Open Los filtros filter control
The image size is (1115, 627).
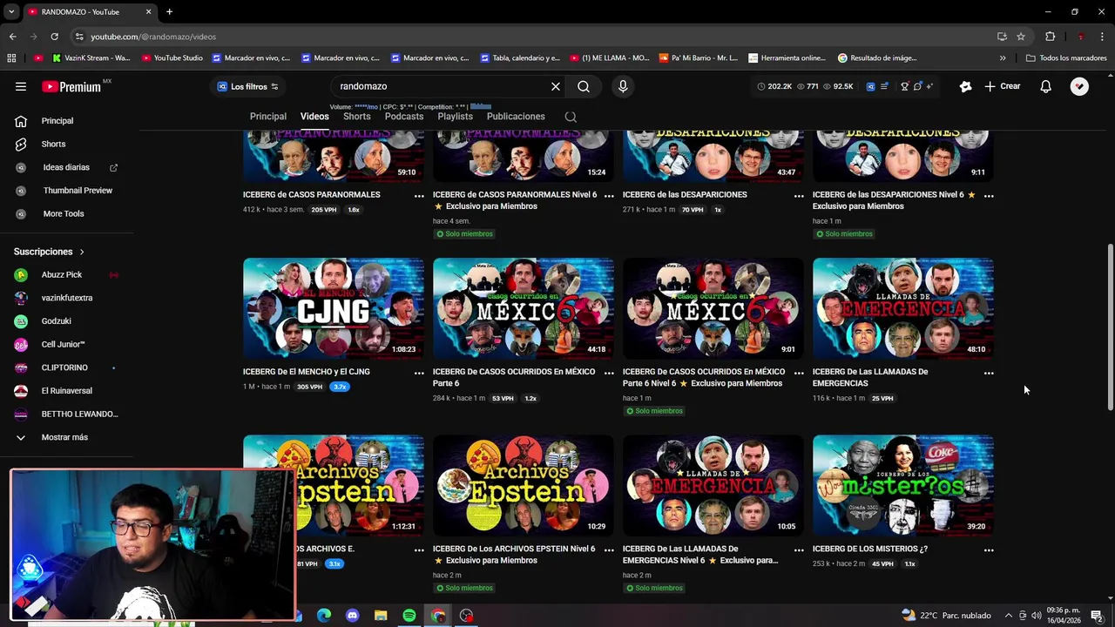click(247, 86)
